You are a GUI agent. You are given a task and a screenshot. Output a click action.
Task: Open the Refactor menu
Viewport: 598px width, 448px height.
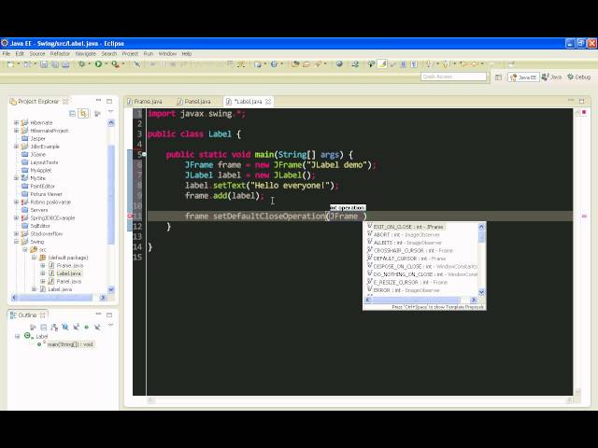(x=60, y=54)
